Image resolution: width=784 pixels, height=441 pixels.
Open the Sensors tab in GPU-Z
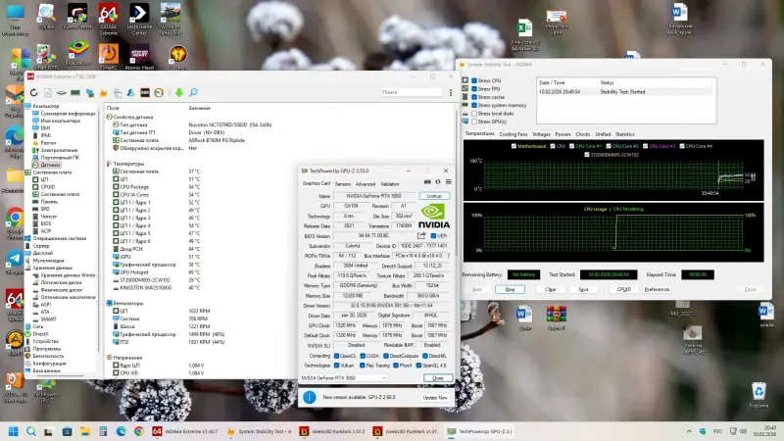(x=343, y=183)
